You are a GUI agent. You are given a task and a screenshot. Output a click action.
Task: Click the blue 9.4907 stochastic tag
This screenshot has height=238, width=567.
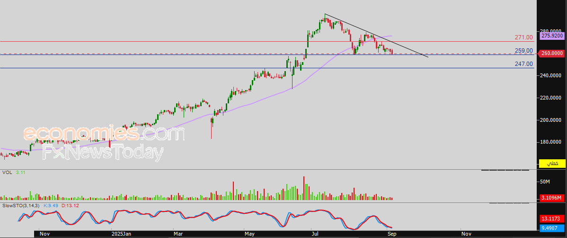point(552,228)
